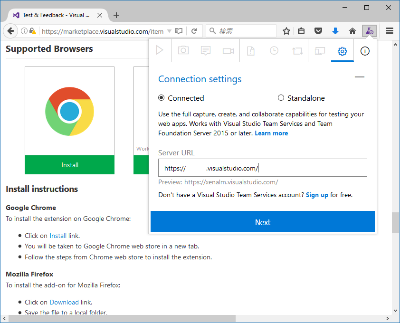Image resolution: width=400 pixels, height=323 pixels.
Task: Open the info tab in extension panel
Action: point(365,51)
